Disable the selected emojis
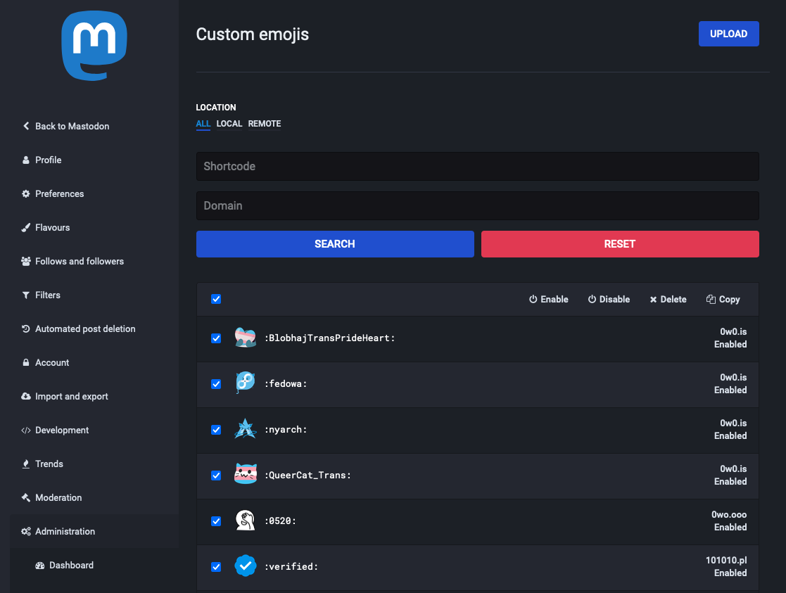This screenshot has width=786, height=593. click(x=609, y=299)
